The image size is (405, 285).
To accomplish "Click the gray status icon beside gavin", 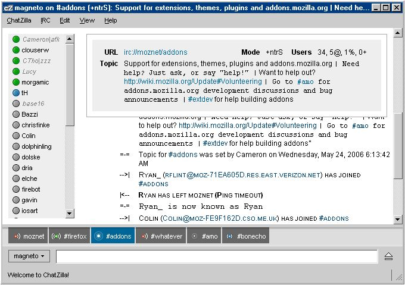I will (x=16, y=200).
